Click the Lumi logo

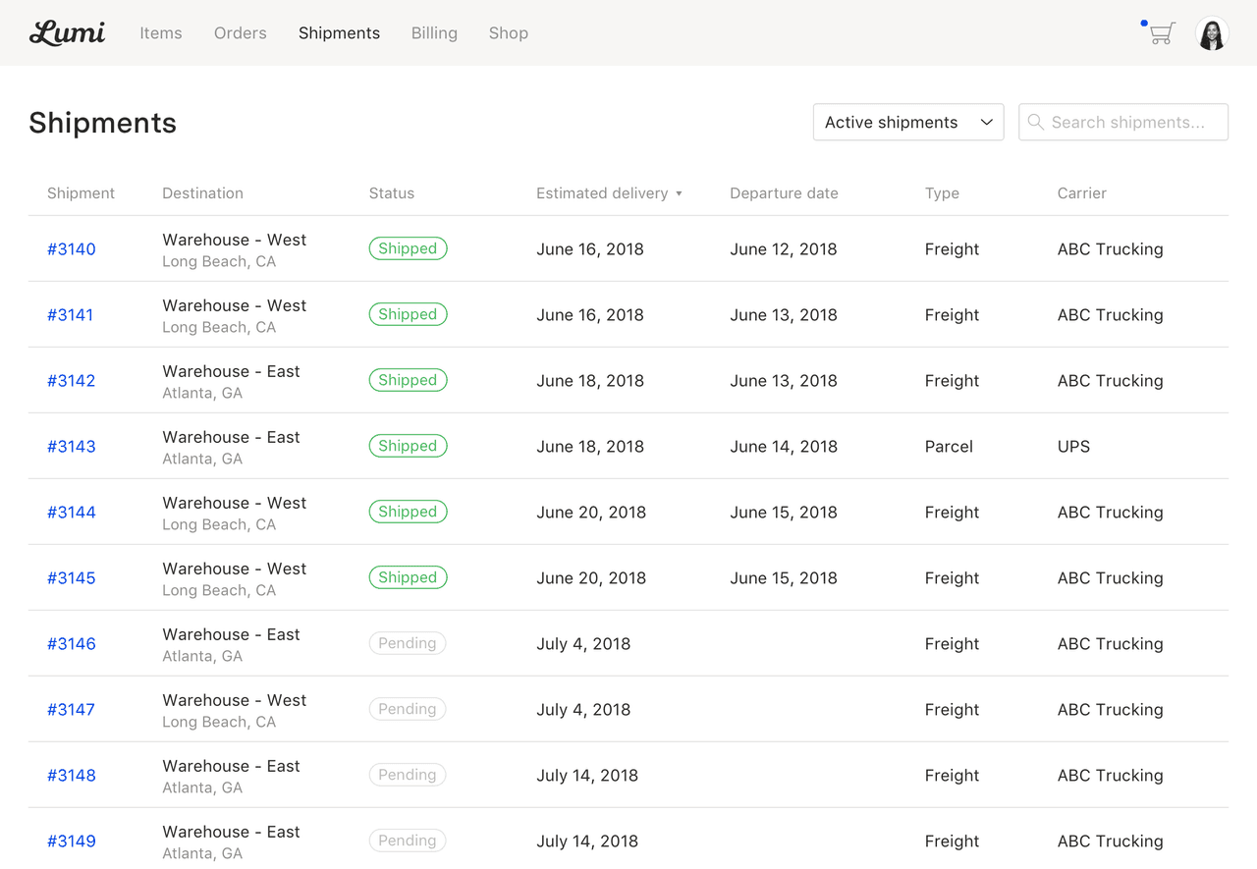[x=67, y=32]
